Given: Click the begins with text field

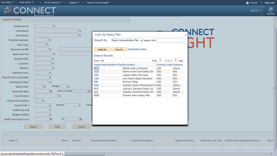Looking at the screenshot, I should (170, 40).
